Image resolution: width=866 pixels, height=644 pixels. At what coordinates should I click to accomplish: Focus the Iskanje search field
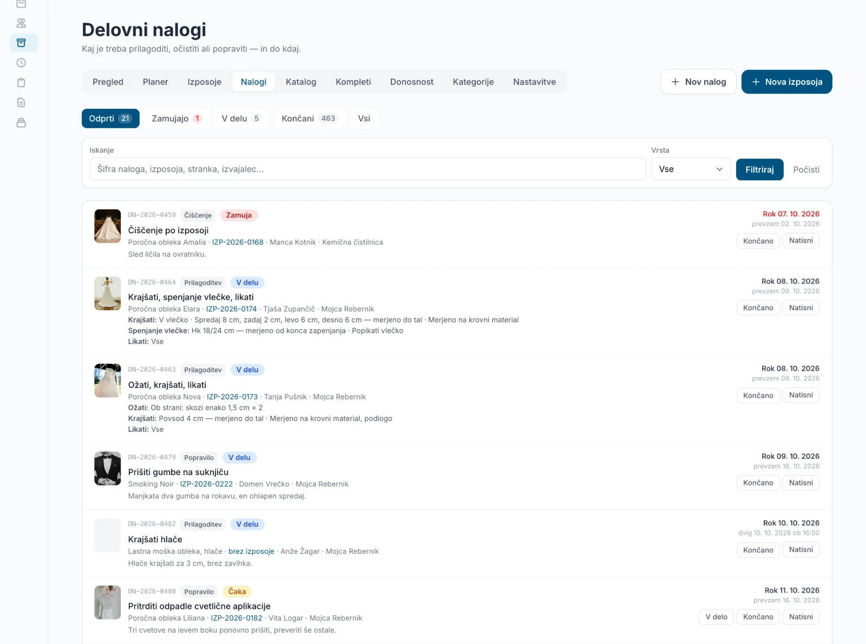[x=368, y=169]
